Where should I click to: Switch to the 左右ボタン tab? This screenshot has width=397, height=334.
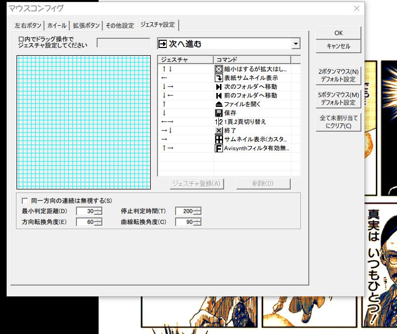[x=27, y=26]
